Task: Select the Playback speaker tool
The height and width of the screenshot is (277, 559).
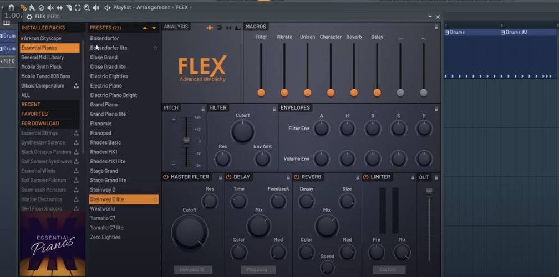Action: coord(96,7)
